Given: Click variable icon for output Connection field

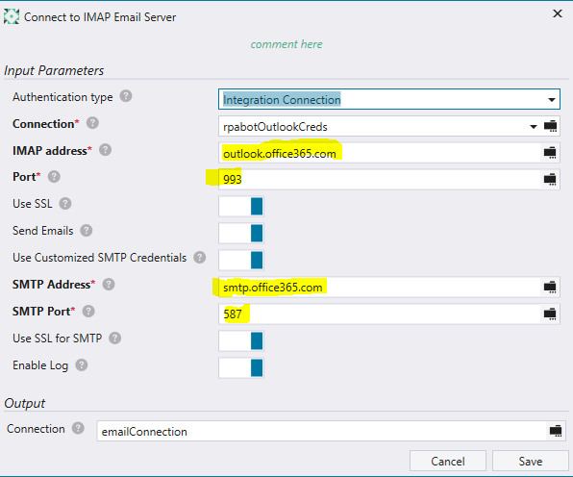Looking at the screenshot, I should (556, 431).
